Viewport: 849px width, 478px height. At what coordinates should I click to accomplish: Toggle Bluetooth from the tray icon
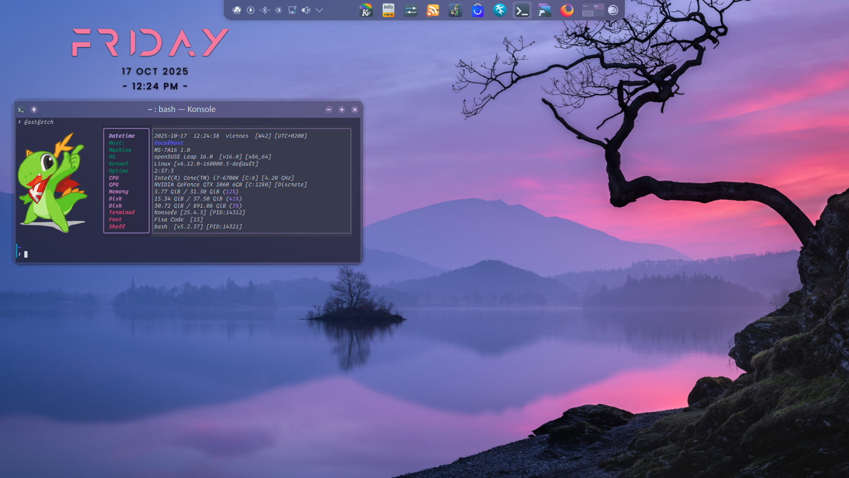click(264, 10)
